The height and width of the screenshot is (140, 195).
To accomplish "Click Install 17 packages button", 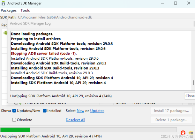I will (x=171, y=111).
